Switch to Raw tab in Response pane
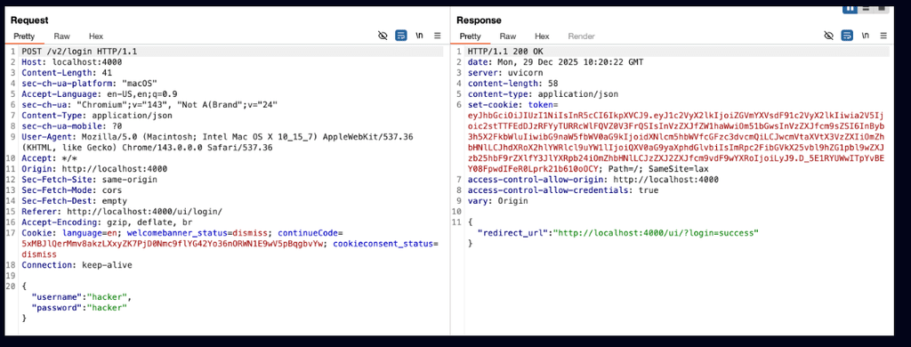The image size is (911, 347). tap(508, 36)
